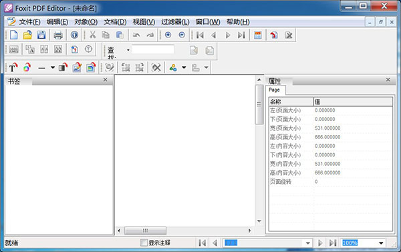
Task: Save the document with the floppy disk icon
Action: tap(41, 35)
